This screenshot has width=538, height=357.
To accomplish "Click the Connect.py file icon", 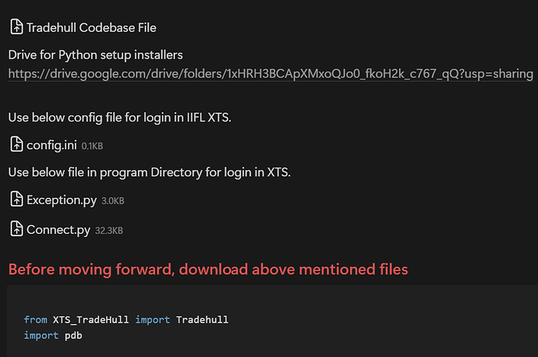I will pyautogui.click(x=16, y=229).
